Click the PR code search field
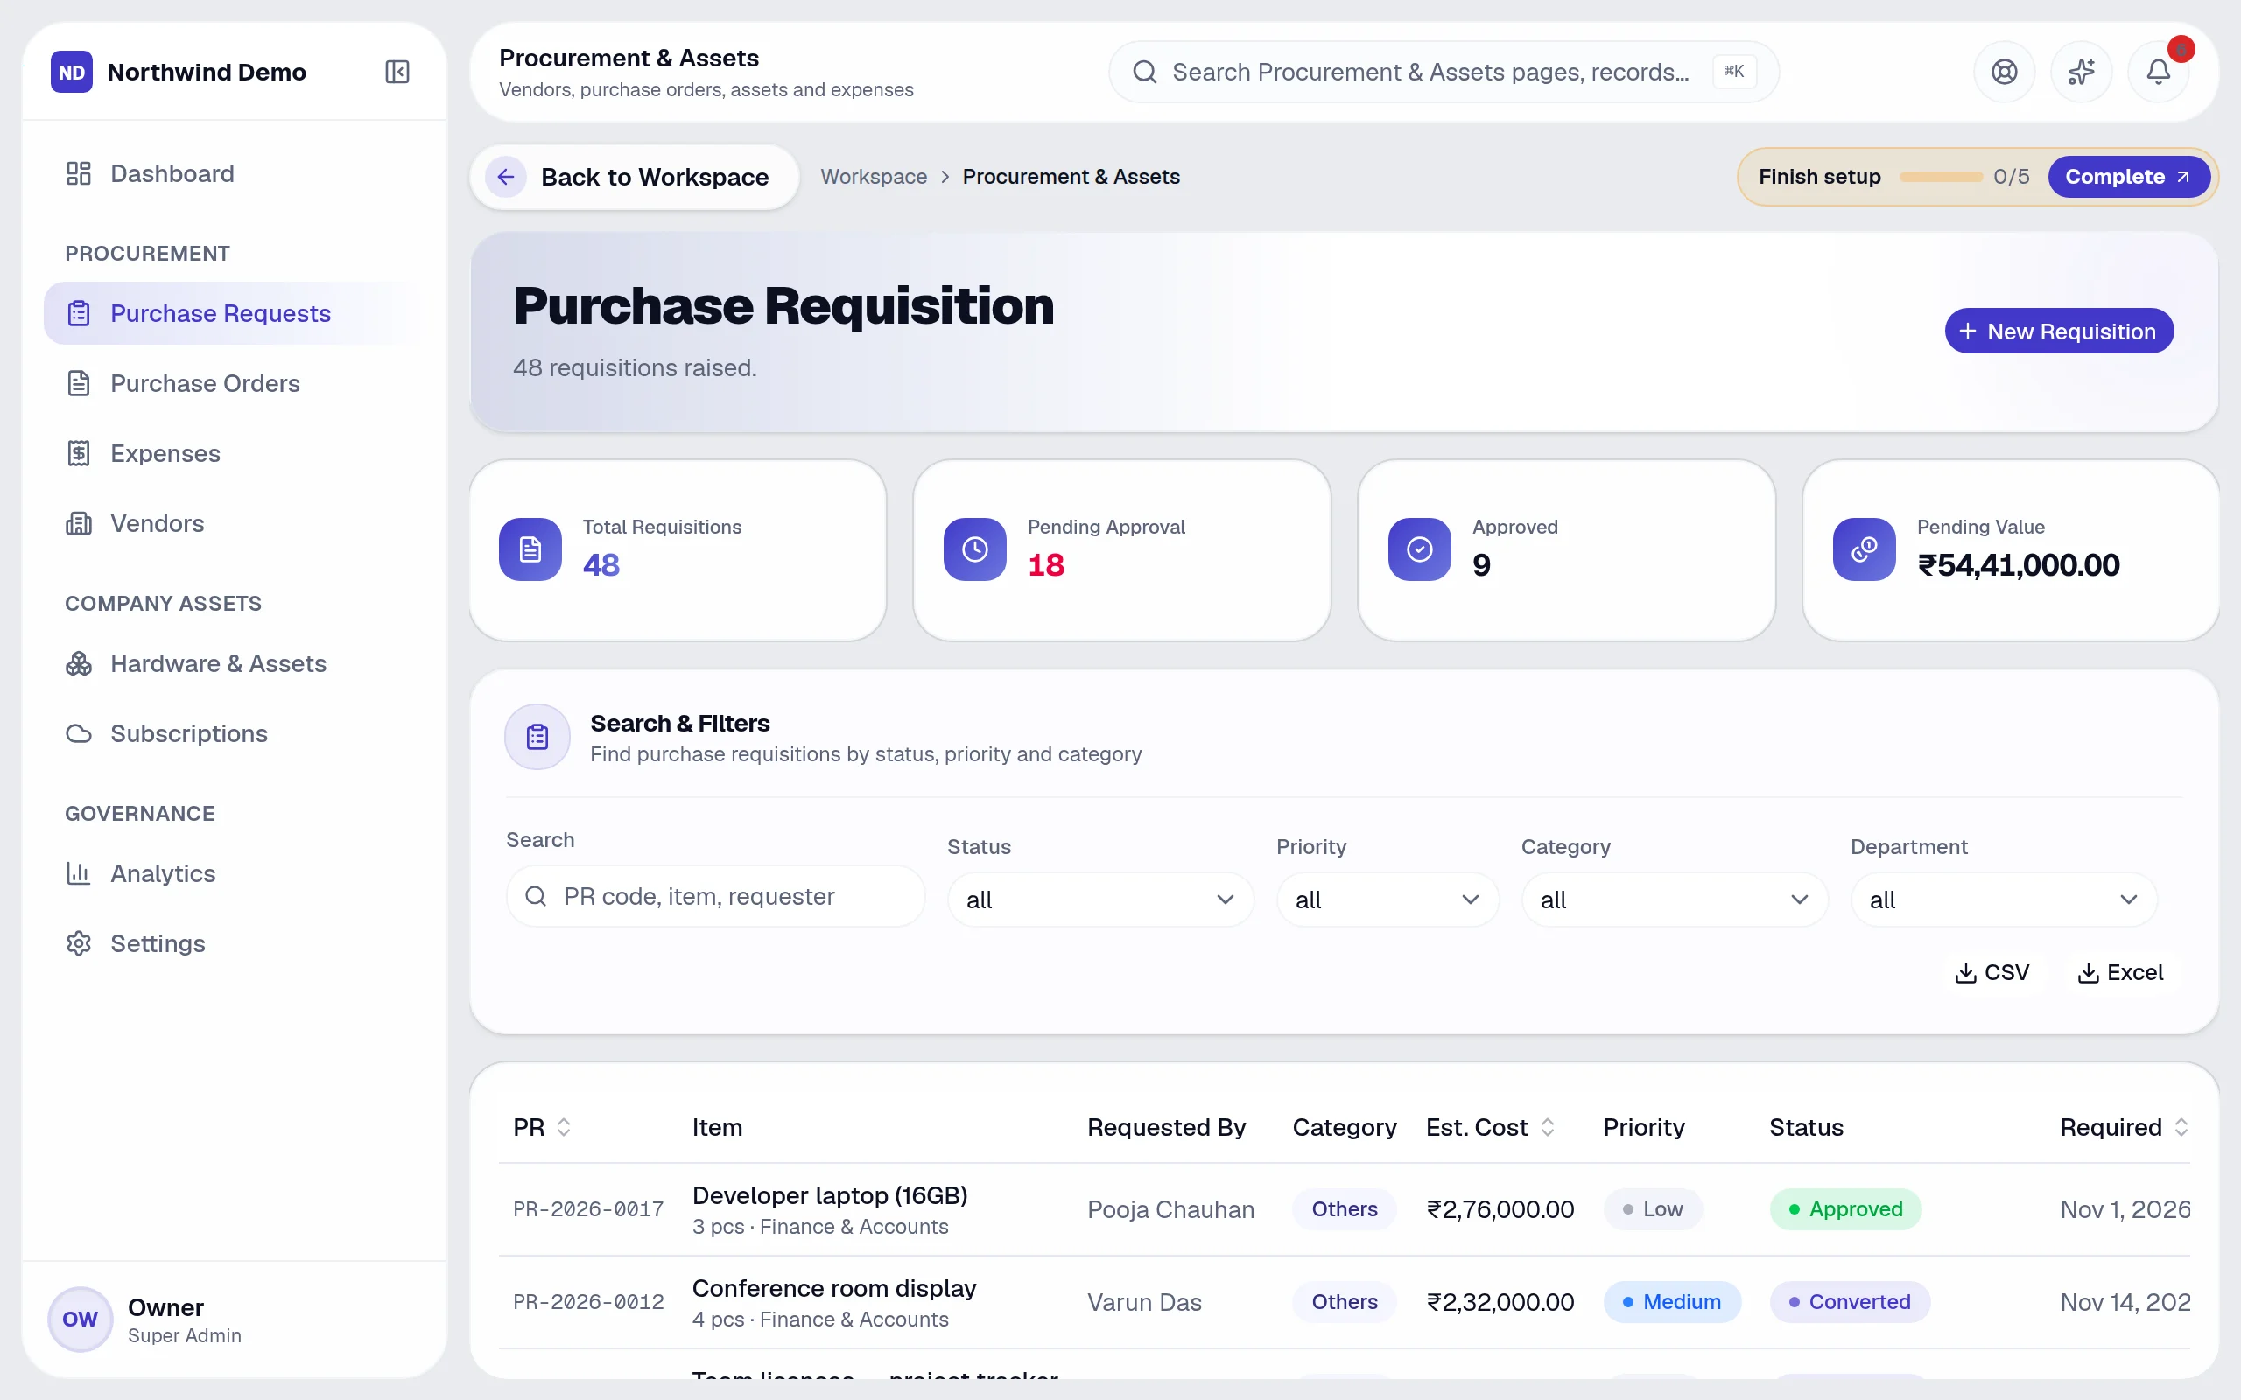Image resolution: width=2241 pixels, height=1400 pixels. [x=715, y=895]
